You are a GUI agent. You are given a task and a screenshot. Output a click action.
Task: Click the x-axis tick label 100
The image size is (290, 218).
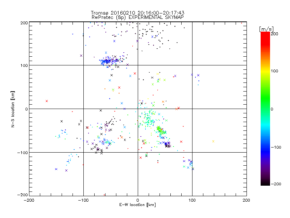192,200
